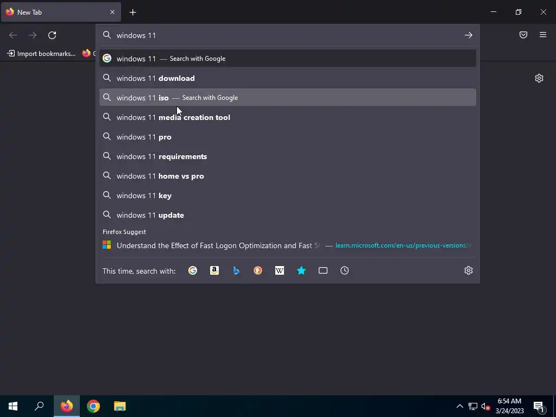556x417 pixels.
Task: Select 'windows 11 media creation tool' suggestion
Action: (x=288, y=117)
